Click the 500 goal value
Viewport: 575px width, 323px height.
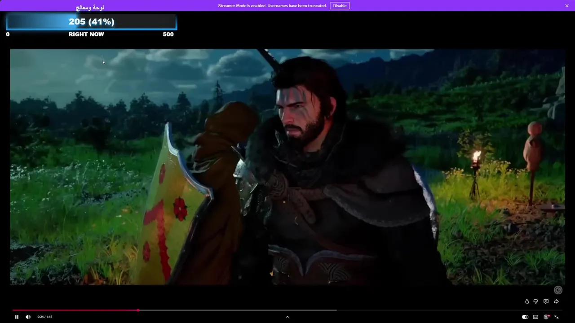[168, 34]
